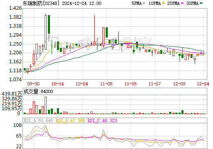Select the 11-27 date axis label

click(x=155, y=84)
